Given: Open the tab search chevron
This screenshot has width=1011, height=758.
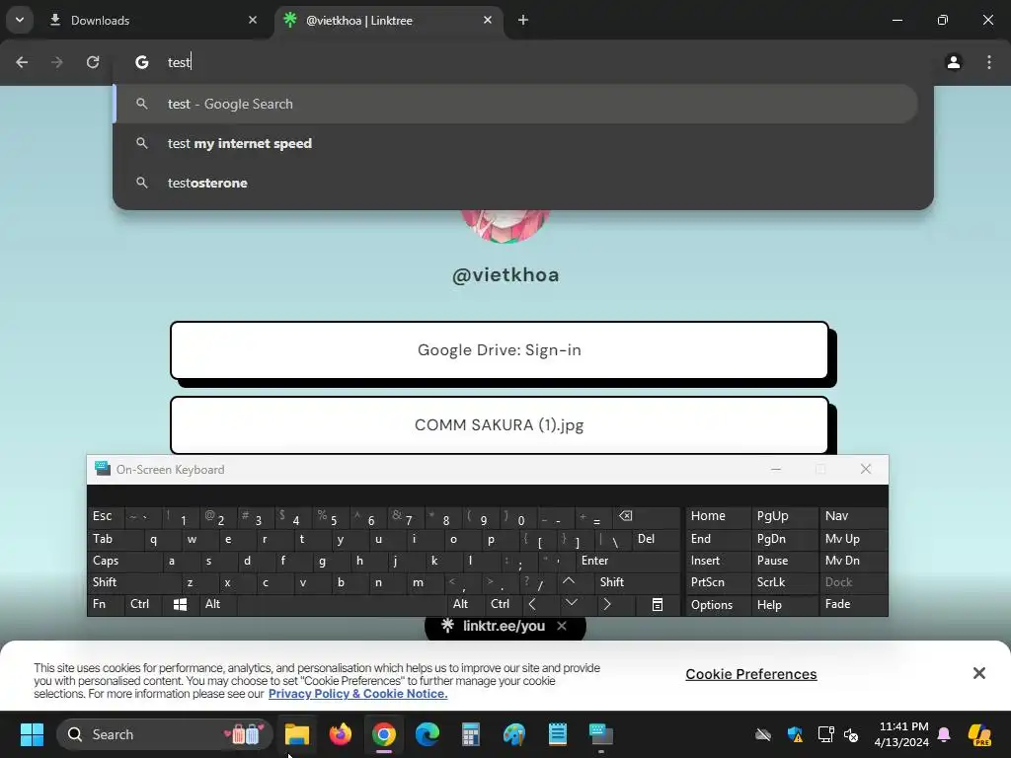Looking at the screenshot, I should [x=20, y=20].
